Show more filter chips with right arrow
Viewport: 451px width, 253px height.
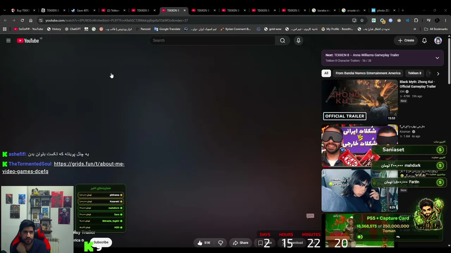coord(438,73)
